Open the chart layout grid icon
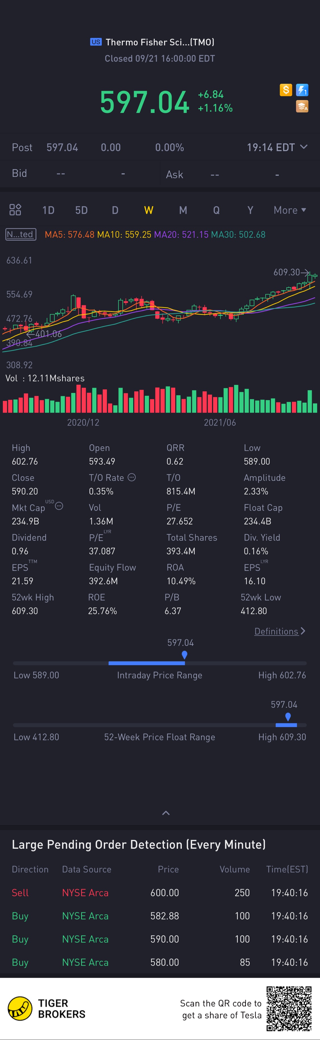 pos(15,209)
